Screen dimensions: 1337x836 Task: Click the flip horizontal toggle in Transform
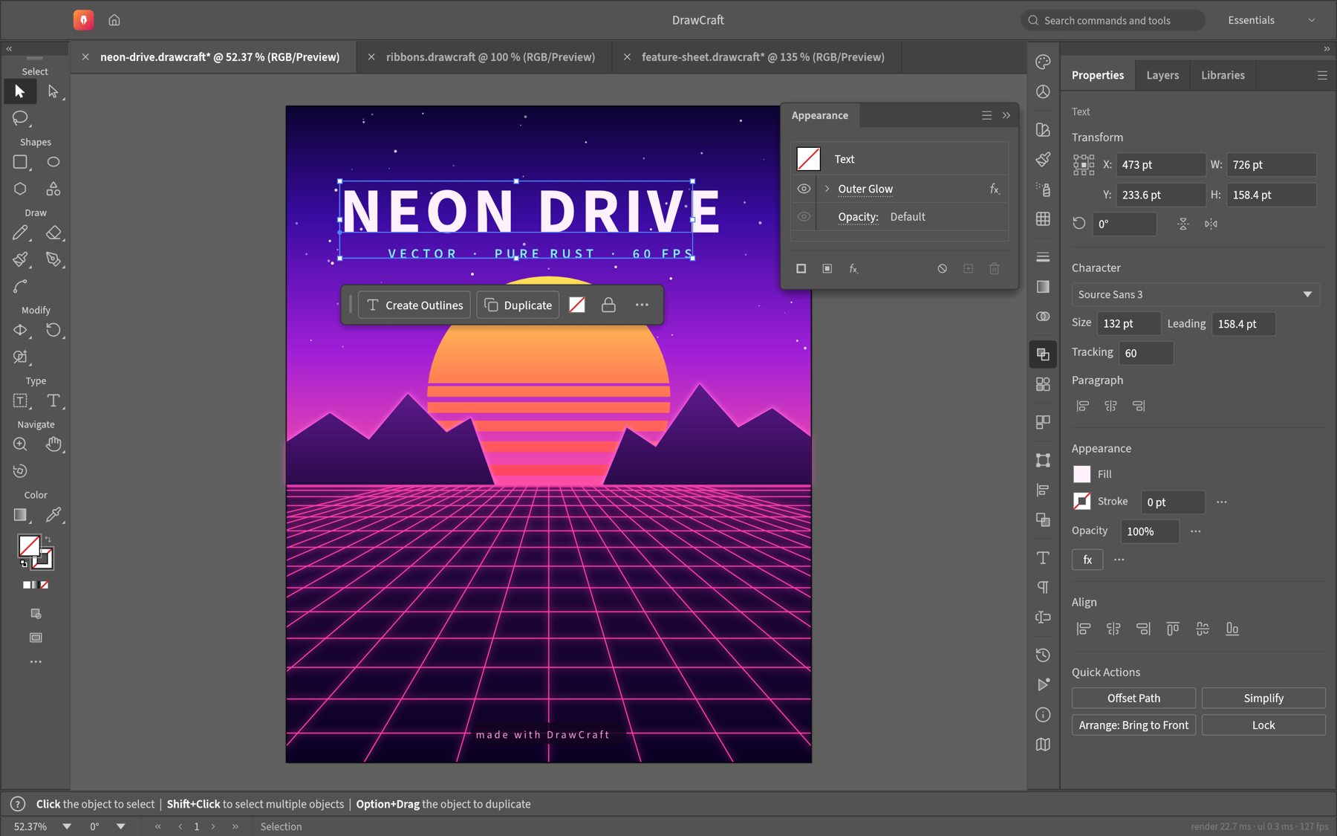click(x=1211, y=224)
